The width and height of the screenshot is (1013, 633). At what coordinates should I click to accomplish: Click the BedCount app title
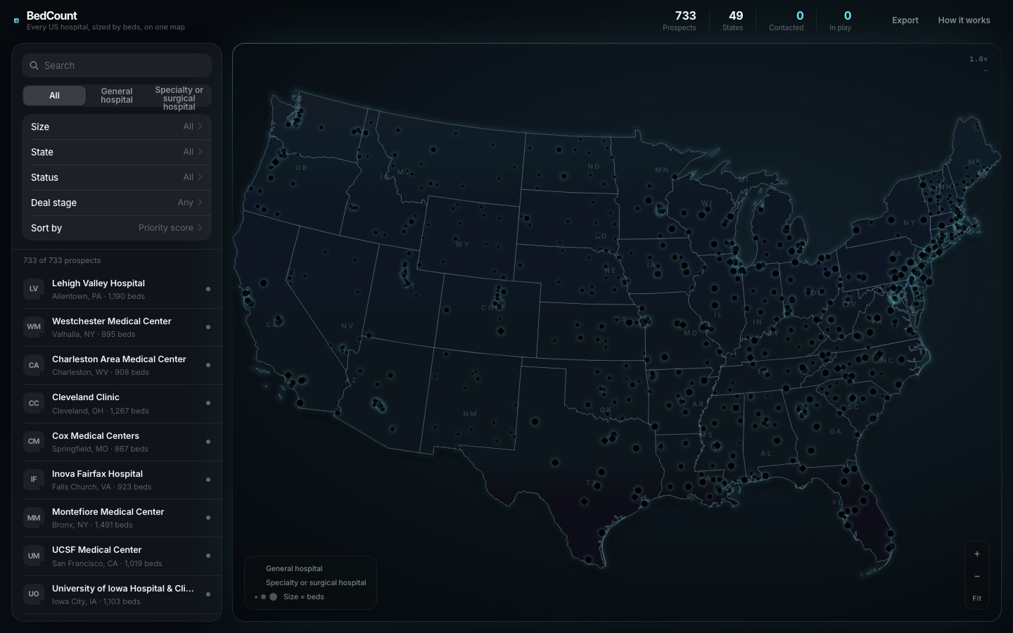51,15
